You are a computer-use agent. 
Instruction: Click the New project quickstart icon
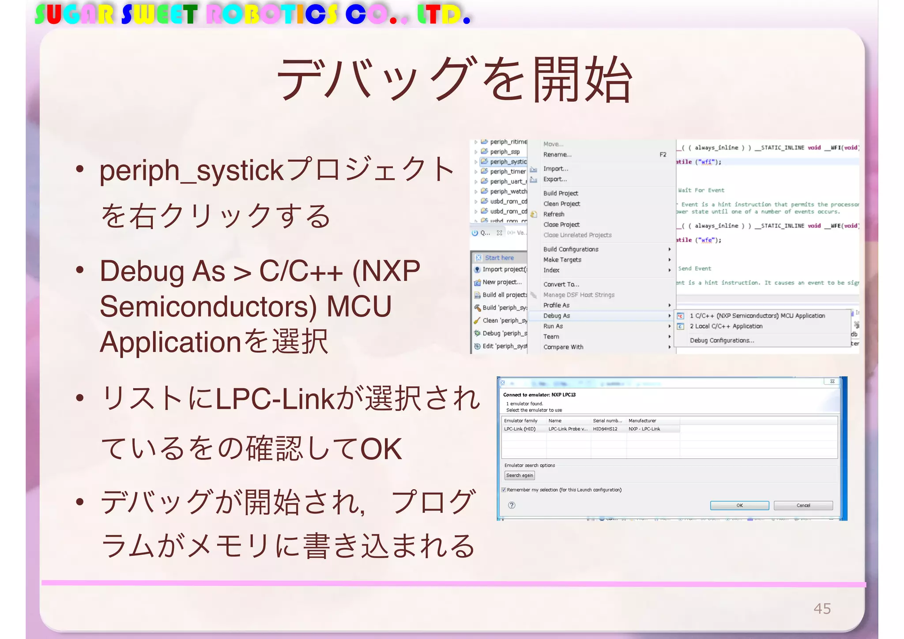click(477, 282)
